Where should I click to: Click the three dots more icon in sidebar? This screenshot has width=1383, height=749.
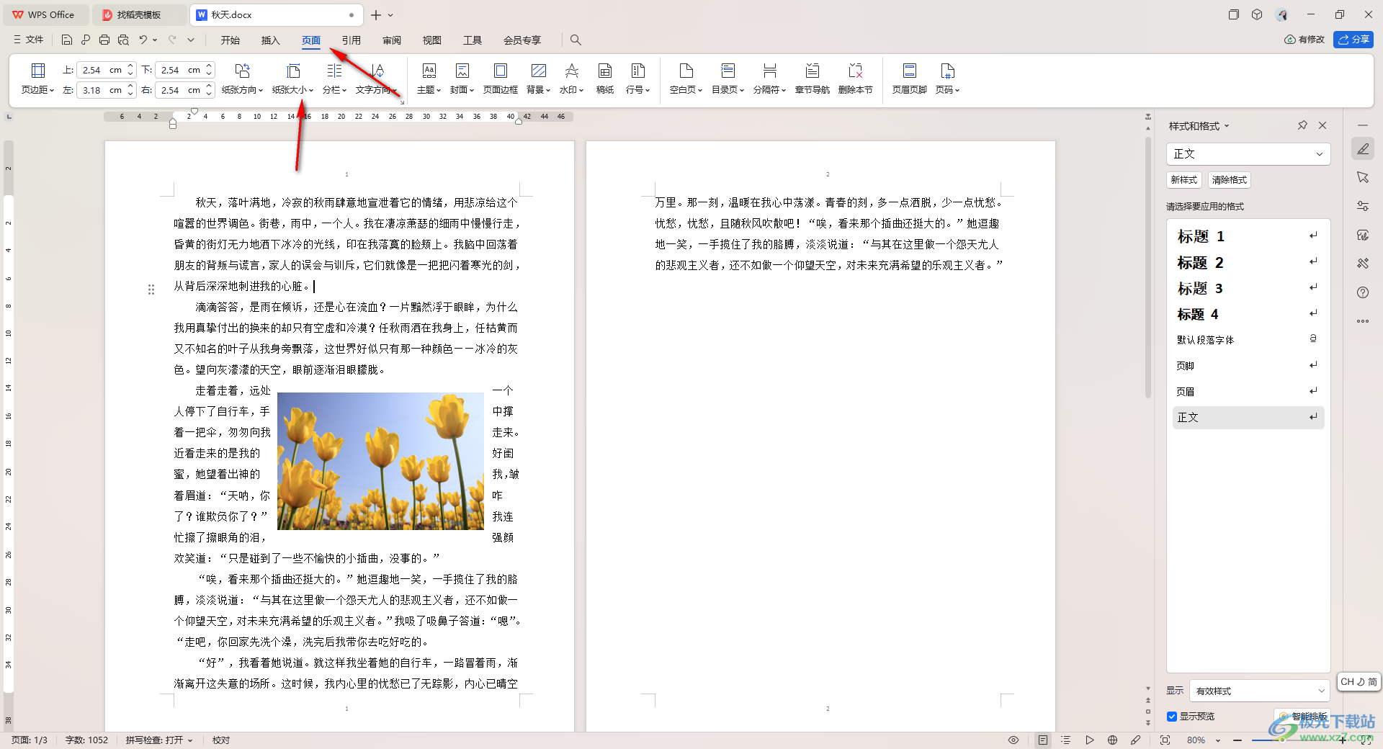[1363, 321]
